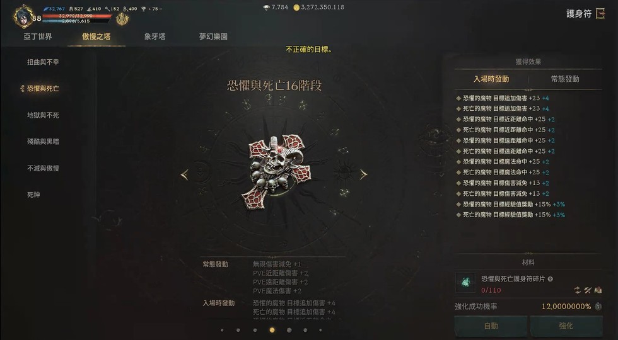
Task: Go to the next amulet stage arrow
Action: coord(363,174)
